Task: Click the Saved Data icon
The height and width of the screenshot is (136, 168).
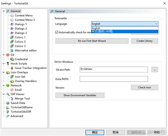Action: point(8,103)
